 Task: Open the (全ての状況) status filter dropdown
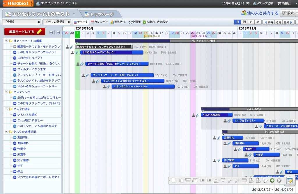coord(57,22)
